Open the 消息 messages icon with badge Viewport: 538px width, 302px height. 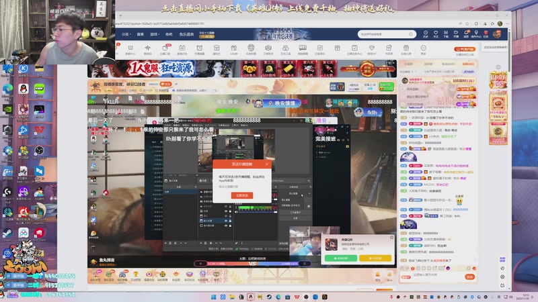pos(466,34)
